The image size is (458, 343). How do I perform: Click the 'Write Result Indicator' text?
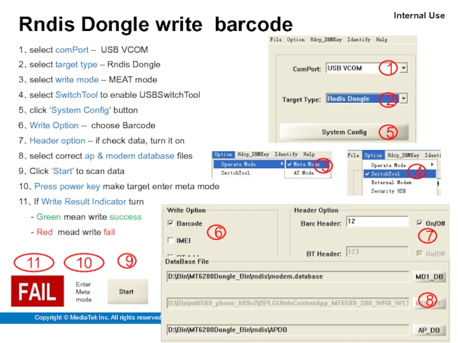84,202
